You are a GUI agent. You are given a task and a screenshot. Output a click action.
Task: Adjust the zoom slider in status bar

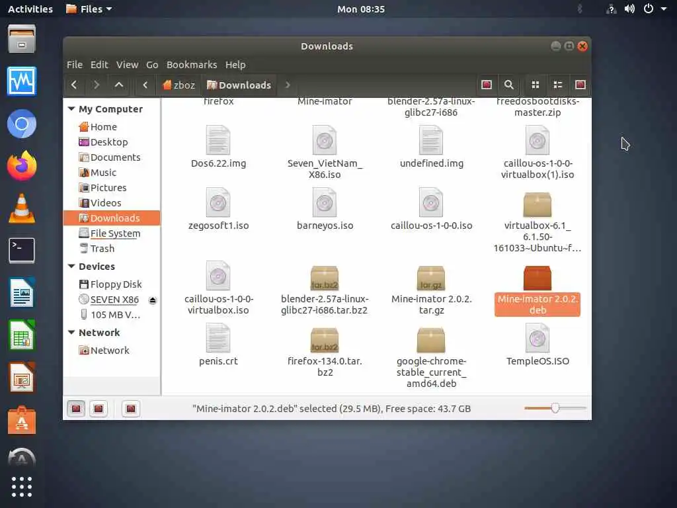point(555,407)
